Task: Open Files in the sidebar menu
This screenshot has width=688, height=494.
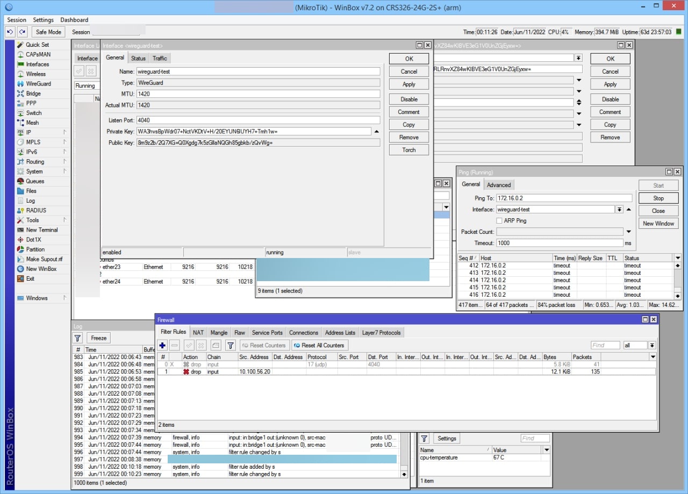Action: [31, 191]
